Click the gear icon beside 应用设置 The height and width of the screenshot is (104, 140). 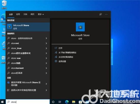pyautogui.click(x=56, y=61)
